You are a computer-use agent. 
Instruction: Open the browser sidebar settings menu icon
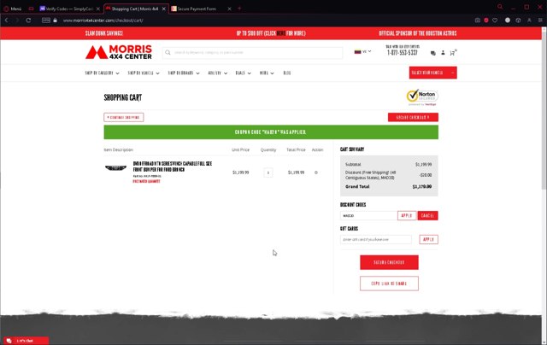coord(540,20)
